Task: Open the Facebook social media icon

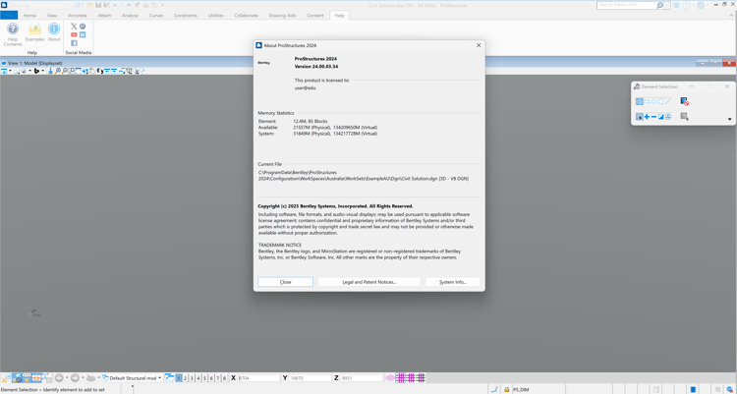Action: point(74,43)
